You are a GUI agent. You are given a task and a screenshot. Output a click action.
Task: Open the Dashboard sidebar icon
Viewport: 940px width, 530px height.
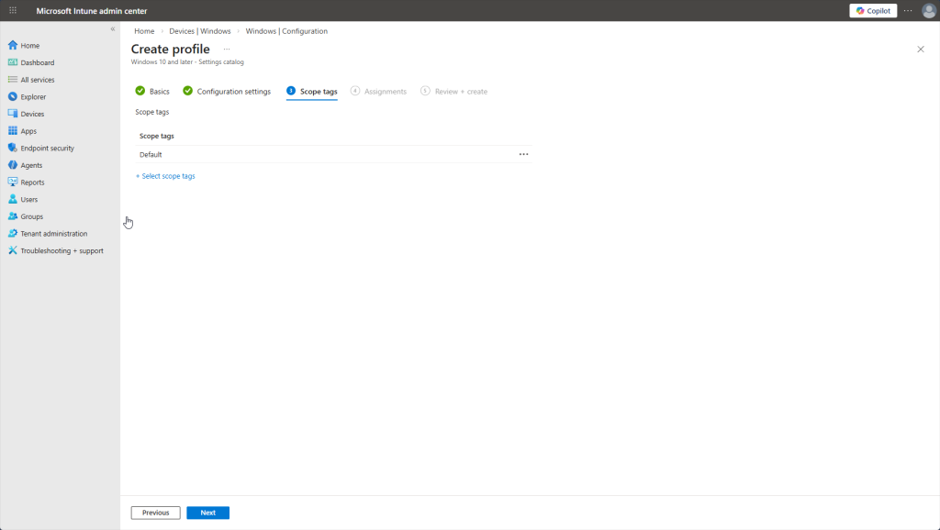point(13,62)
